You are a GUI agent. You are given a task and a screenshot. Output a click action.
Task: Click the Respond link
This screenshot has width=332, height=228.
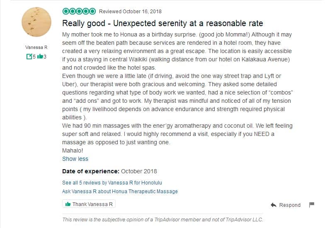[x=290, y=205]
